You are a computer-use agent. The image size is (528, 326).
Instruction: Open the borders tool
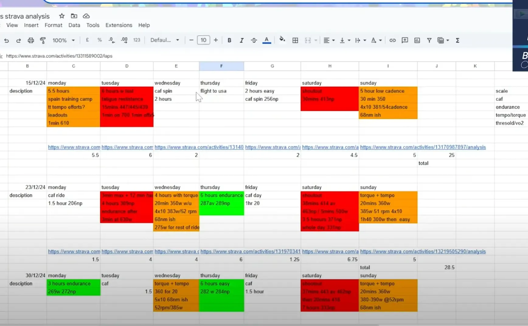click(295, 40)
